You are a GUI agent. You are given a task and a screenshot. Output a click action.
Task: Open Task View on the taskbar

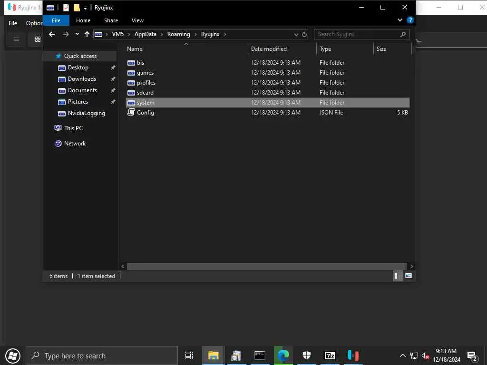point(189,355)
